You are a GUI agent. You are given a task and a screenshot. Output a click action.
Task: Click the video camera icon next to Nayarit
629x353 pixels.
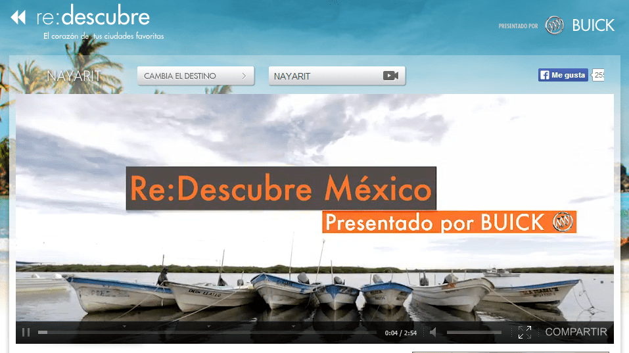point(391,76)
